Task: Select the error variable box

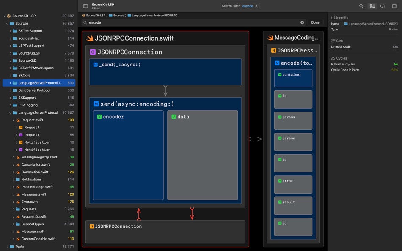Action: click(293, 184)
